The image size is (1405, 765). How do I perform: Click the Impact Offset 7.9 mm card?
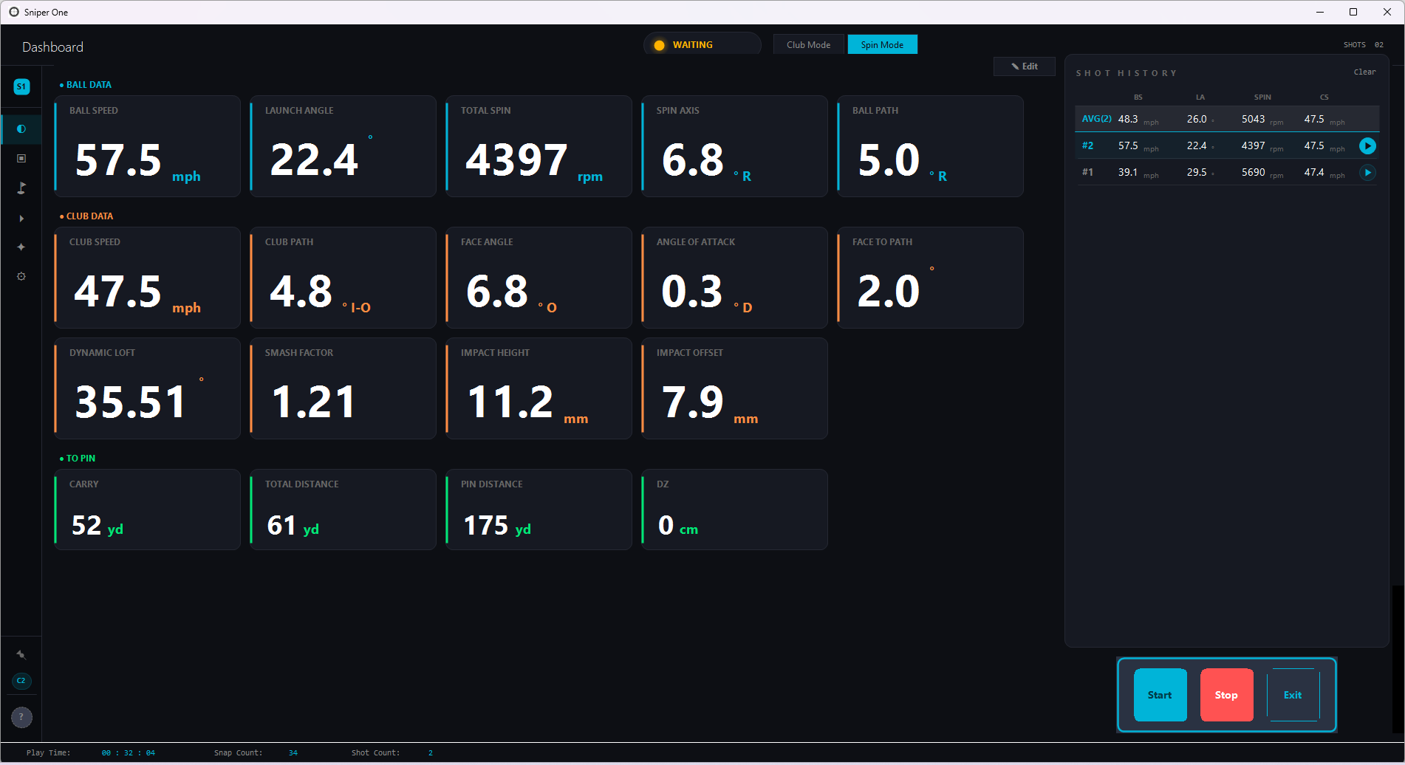point(735,388)
